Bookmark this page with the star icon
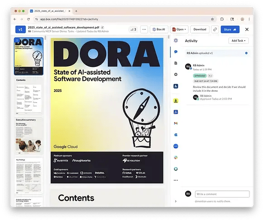Image resolution: width=264 pixels, height=221 pixels. click(x=212, y=19)
